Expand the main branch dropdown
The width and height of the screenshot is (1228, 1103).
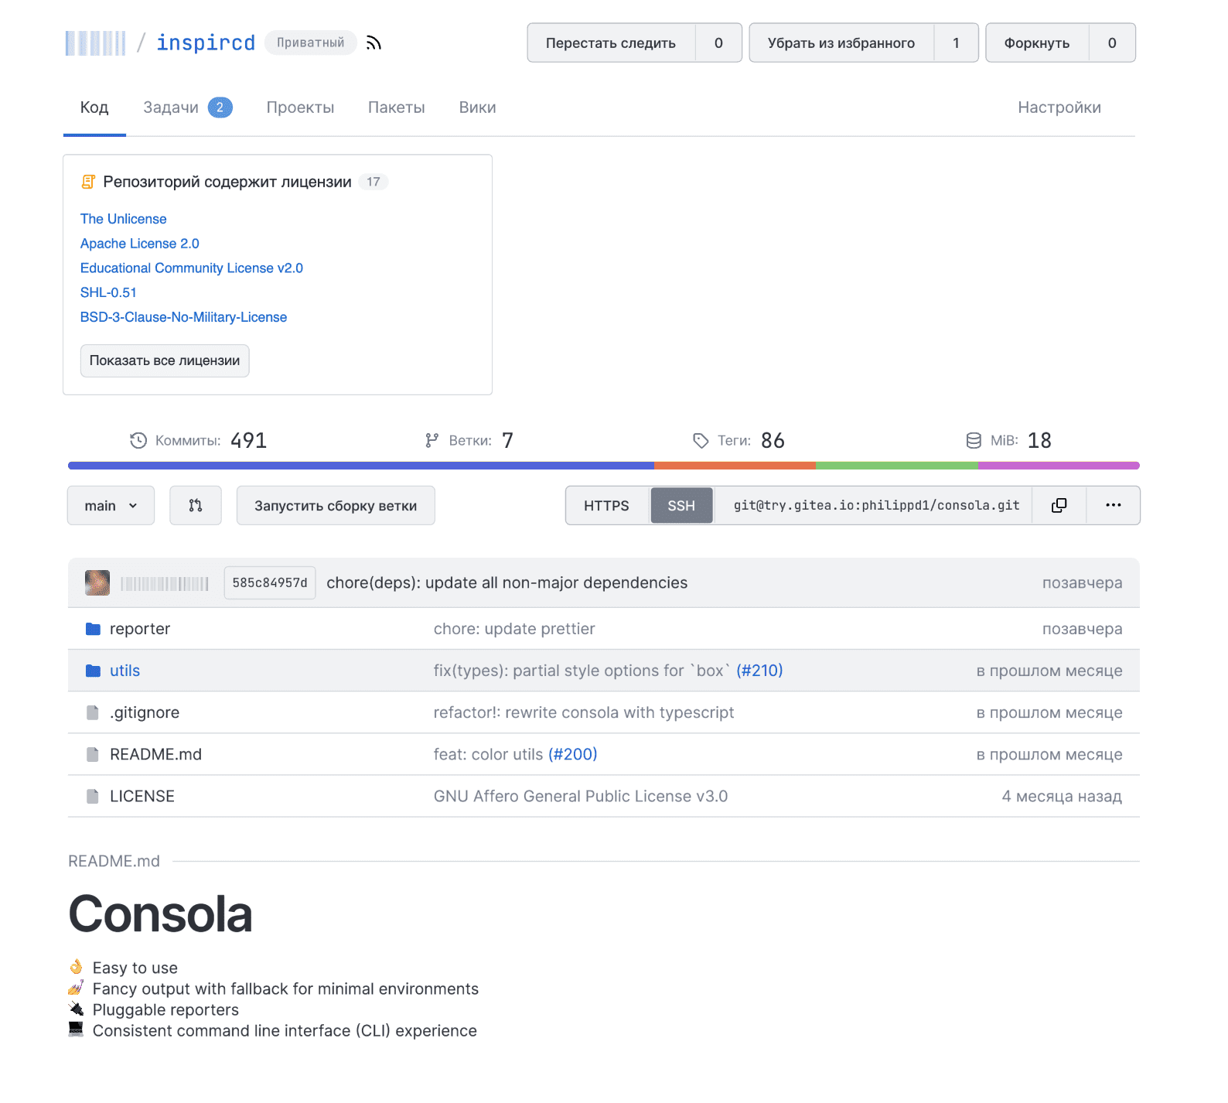[x=111, y=505]
